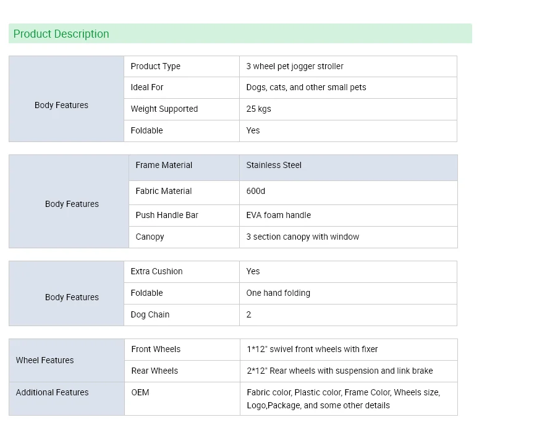Image resolution: width=542 pixels, height=433 pixels.
Task: Select the Frame Material label cell
Action: tap(164, 165)
